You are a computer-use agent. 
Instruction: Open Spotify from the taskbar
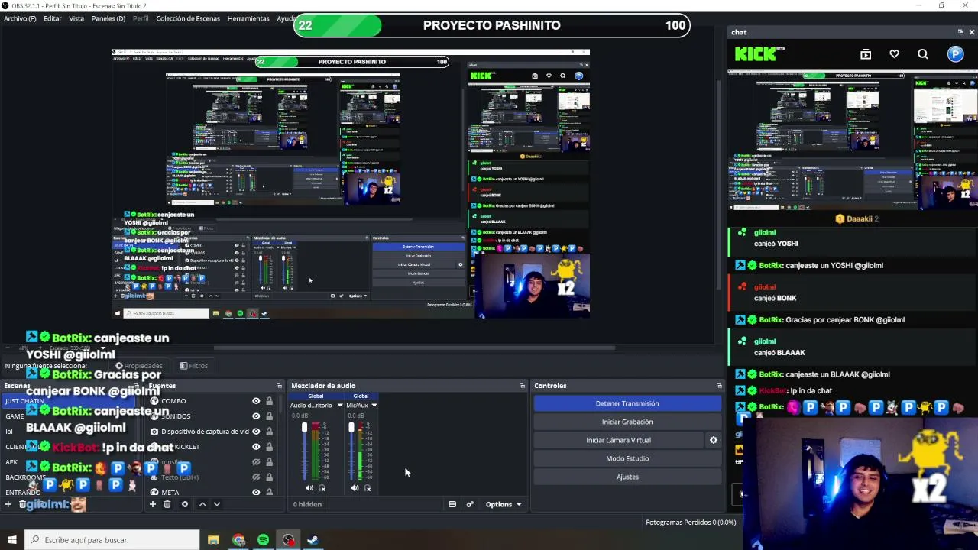coord(264,540)
